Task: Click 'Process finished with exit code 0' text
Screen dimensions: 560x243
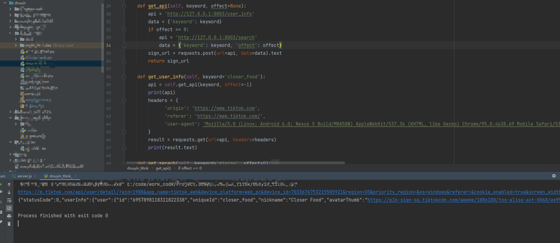Action: pyautogui.click(x=63, y=216)
